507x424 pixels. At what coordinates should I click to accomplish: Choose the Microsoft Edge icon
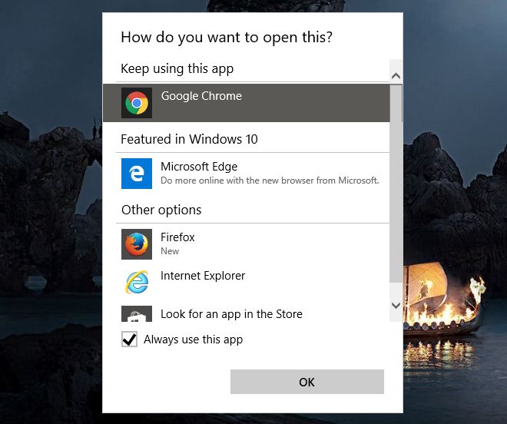137,174
